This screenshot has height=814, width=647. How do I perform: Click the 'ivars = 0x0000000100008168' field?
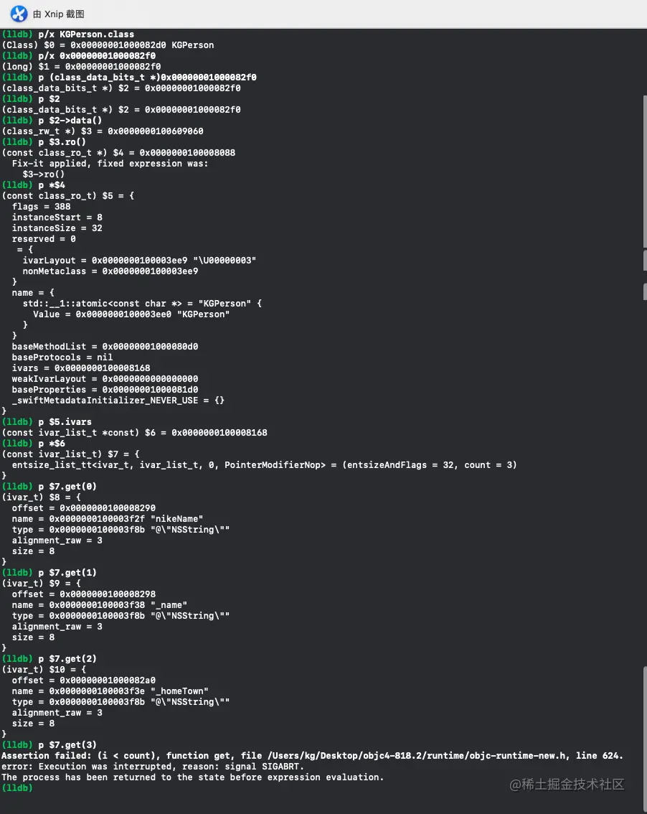[x=81, y=368]
